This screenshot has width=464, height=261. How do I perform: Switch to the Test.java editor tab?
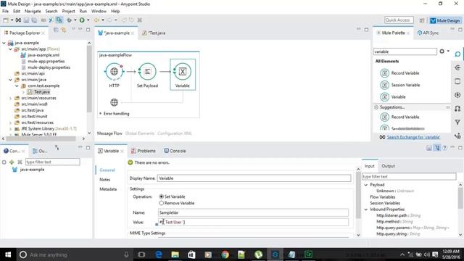click(154, 33)
